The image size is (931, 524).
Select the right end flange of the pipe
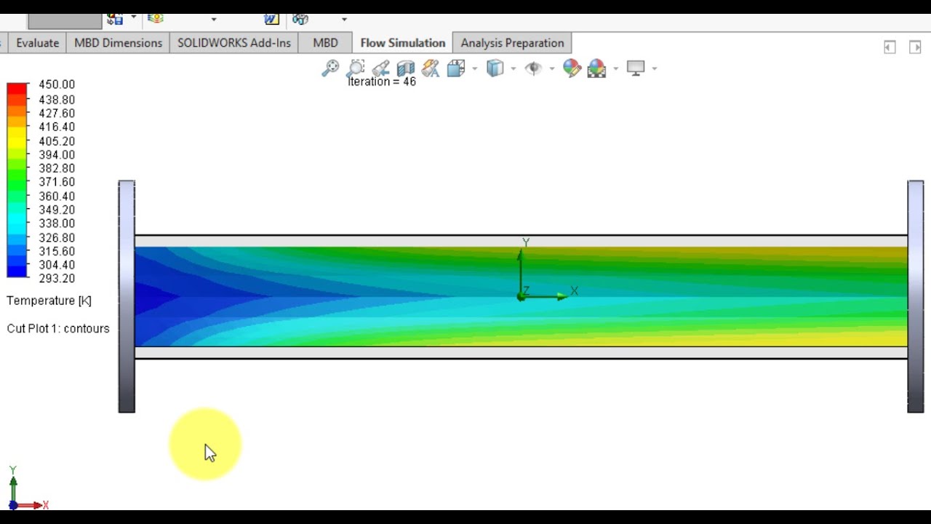tap(916, 296)
